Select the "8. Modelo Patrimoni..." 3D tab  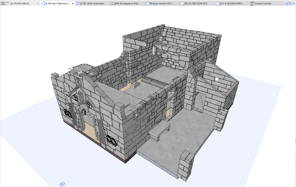point(57,3)
